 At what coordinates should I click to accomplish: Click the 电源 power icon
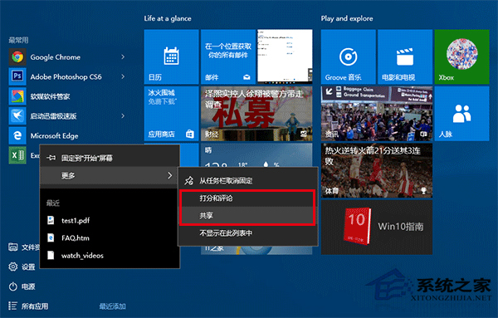pos(13,286)
